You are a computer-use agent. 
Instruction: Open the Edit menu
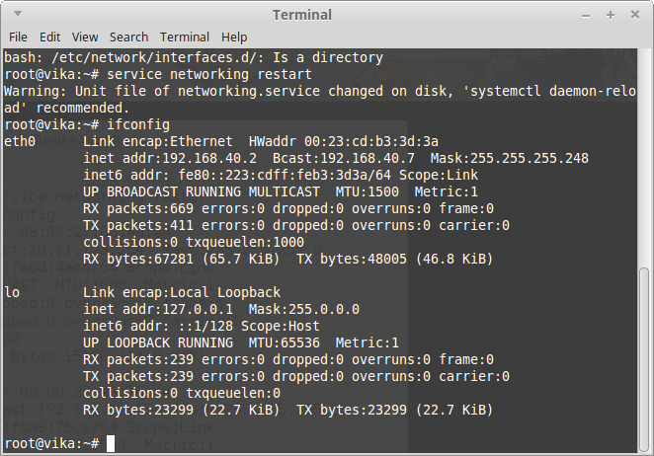48,37
